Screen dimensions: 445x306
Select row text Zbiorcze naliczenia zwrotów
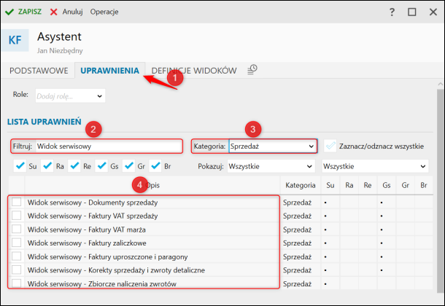click(x=132, y=284)
